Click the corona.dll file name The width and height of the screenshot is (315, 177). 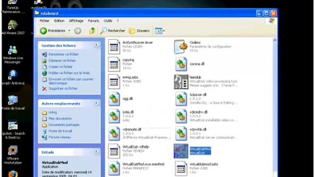(197, 64)
